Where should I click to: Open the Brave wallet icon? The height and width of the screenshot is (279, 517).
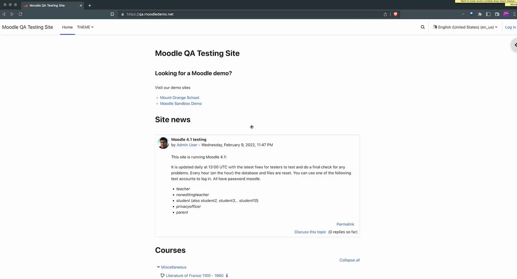coord(497,14)
